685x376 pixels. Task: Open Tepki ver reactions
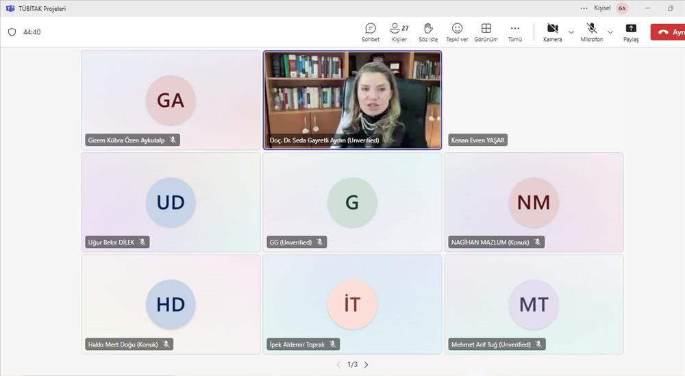pos(457,32)
